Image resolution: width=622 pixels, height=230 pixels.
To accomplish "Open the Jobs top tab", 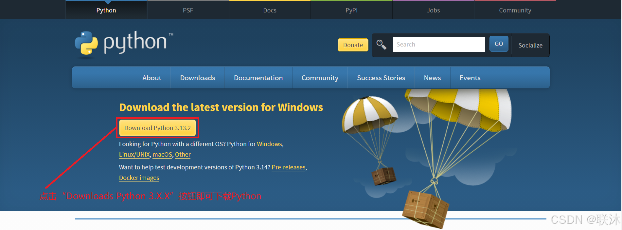I will click(x=434, y=10).
